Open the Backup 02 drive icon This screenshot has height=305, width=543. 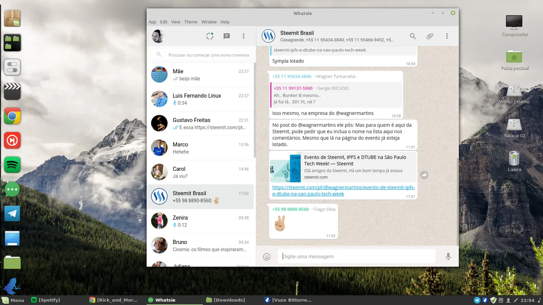point(514,128)
